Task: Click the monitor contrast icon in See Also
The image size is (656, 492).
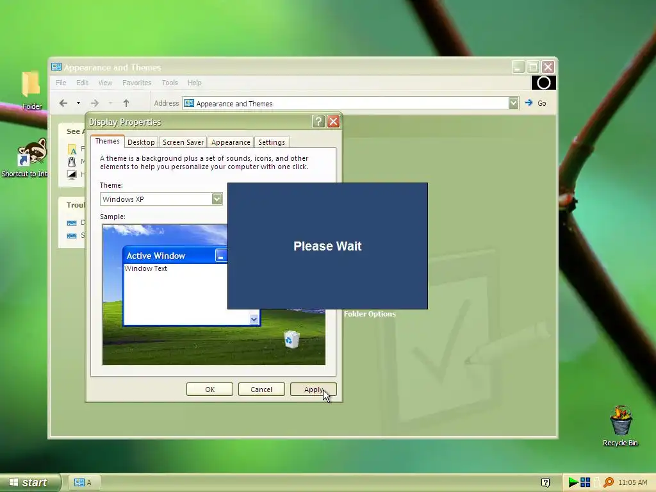Action: click(72, 174)
